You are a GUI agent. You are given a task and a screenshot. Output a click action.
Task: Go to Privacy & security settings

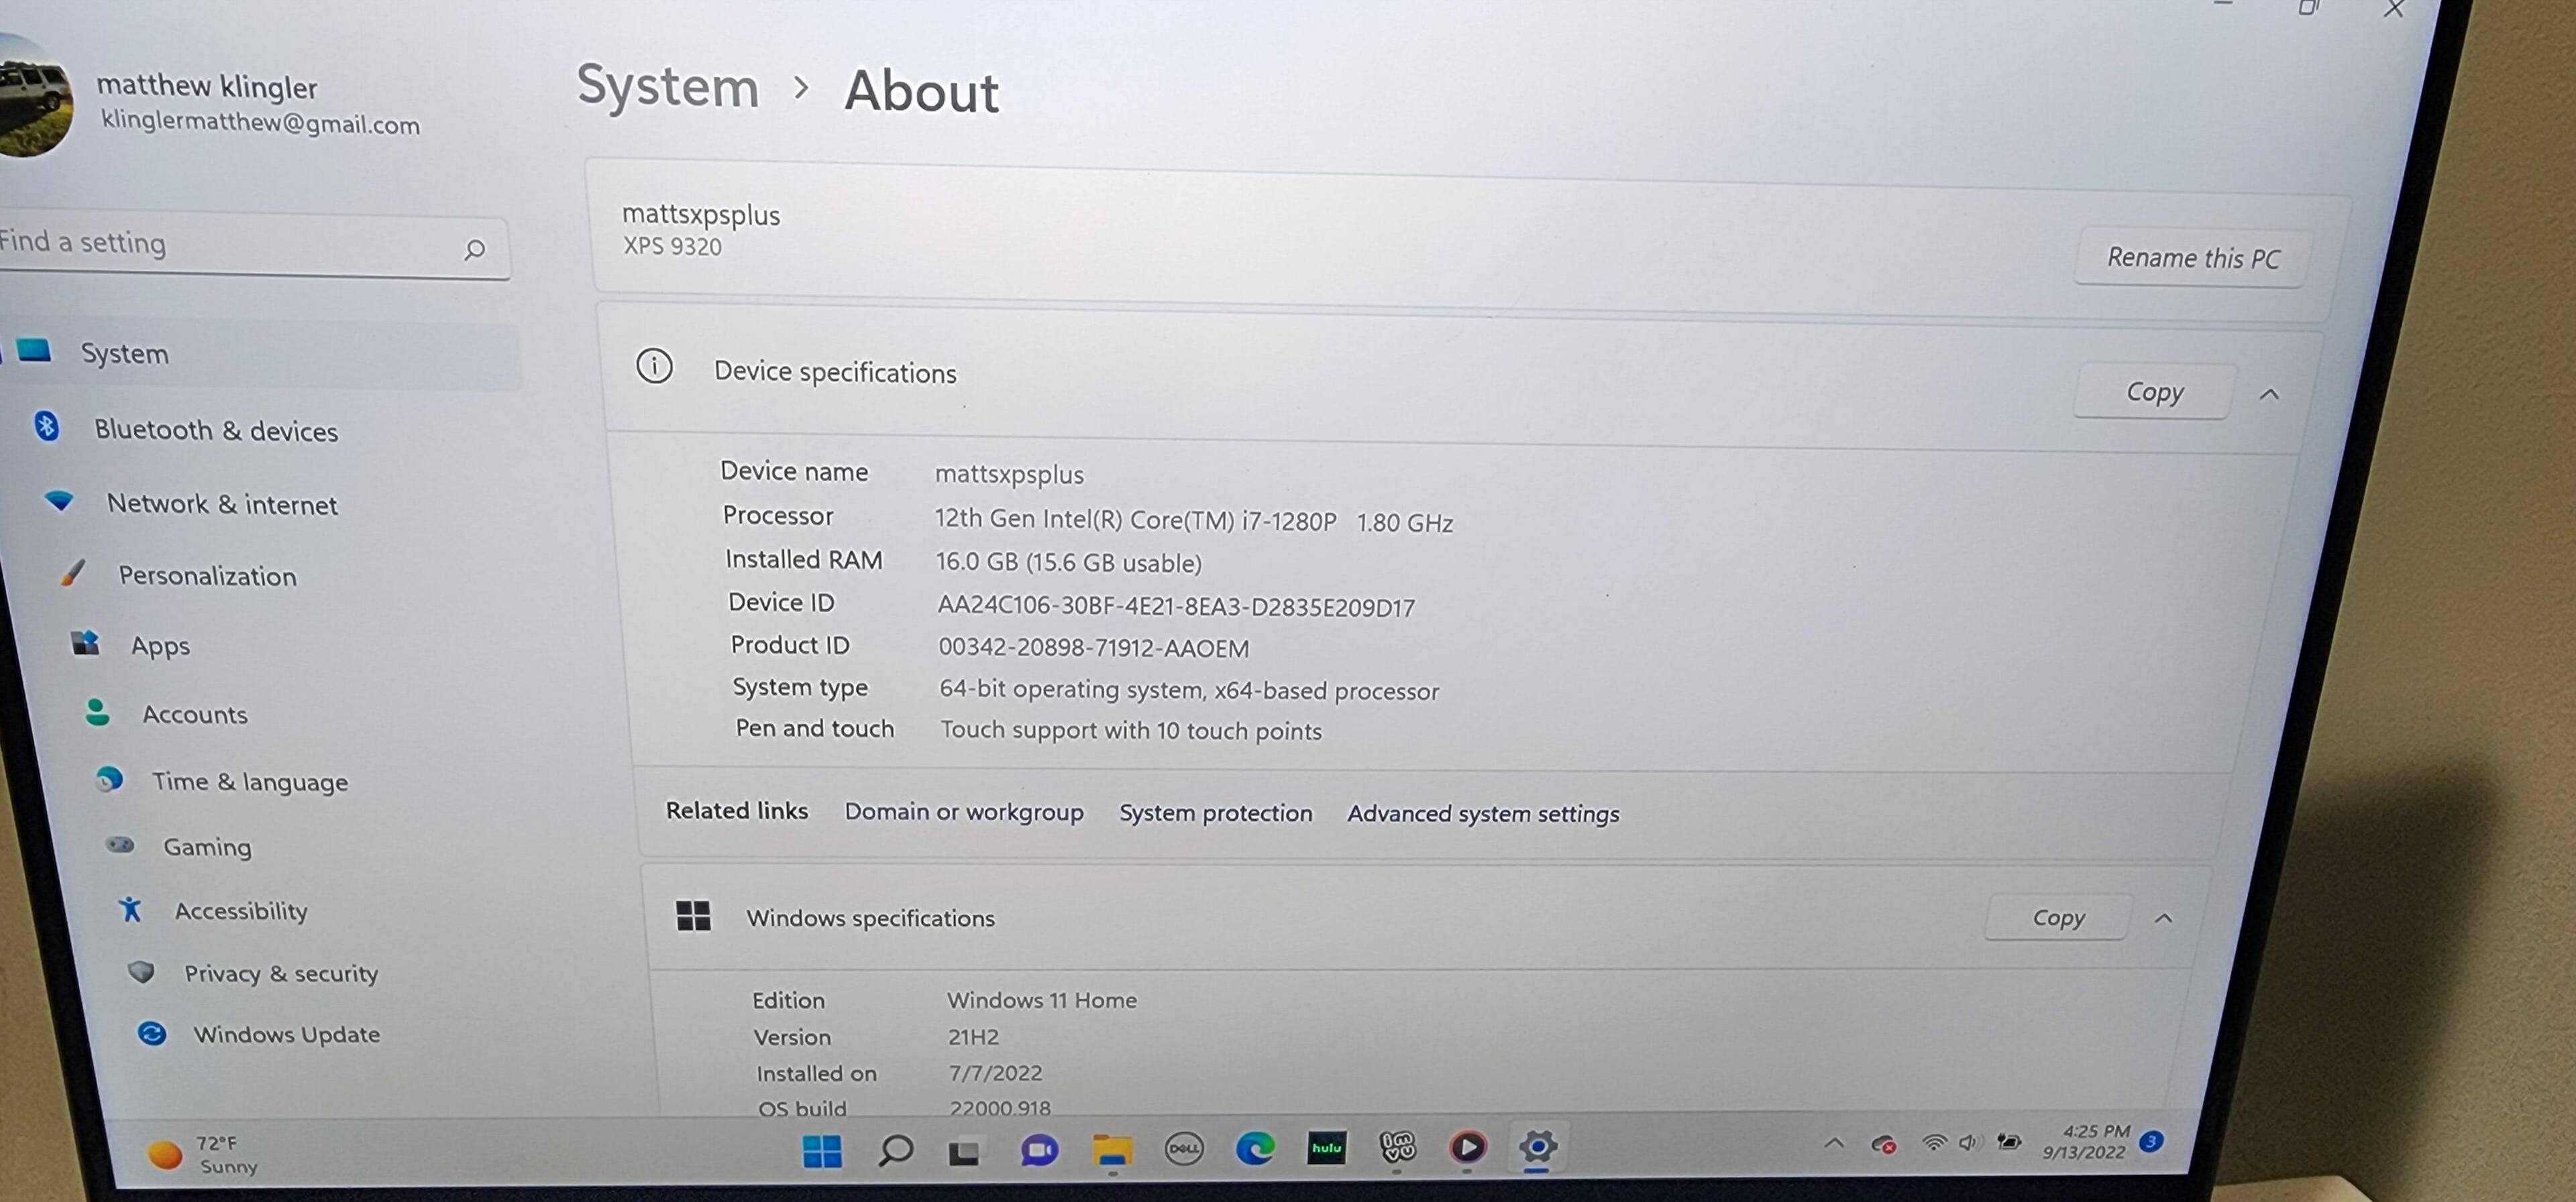click(280, 973)
